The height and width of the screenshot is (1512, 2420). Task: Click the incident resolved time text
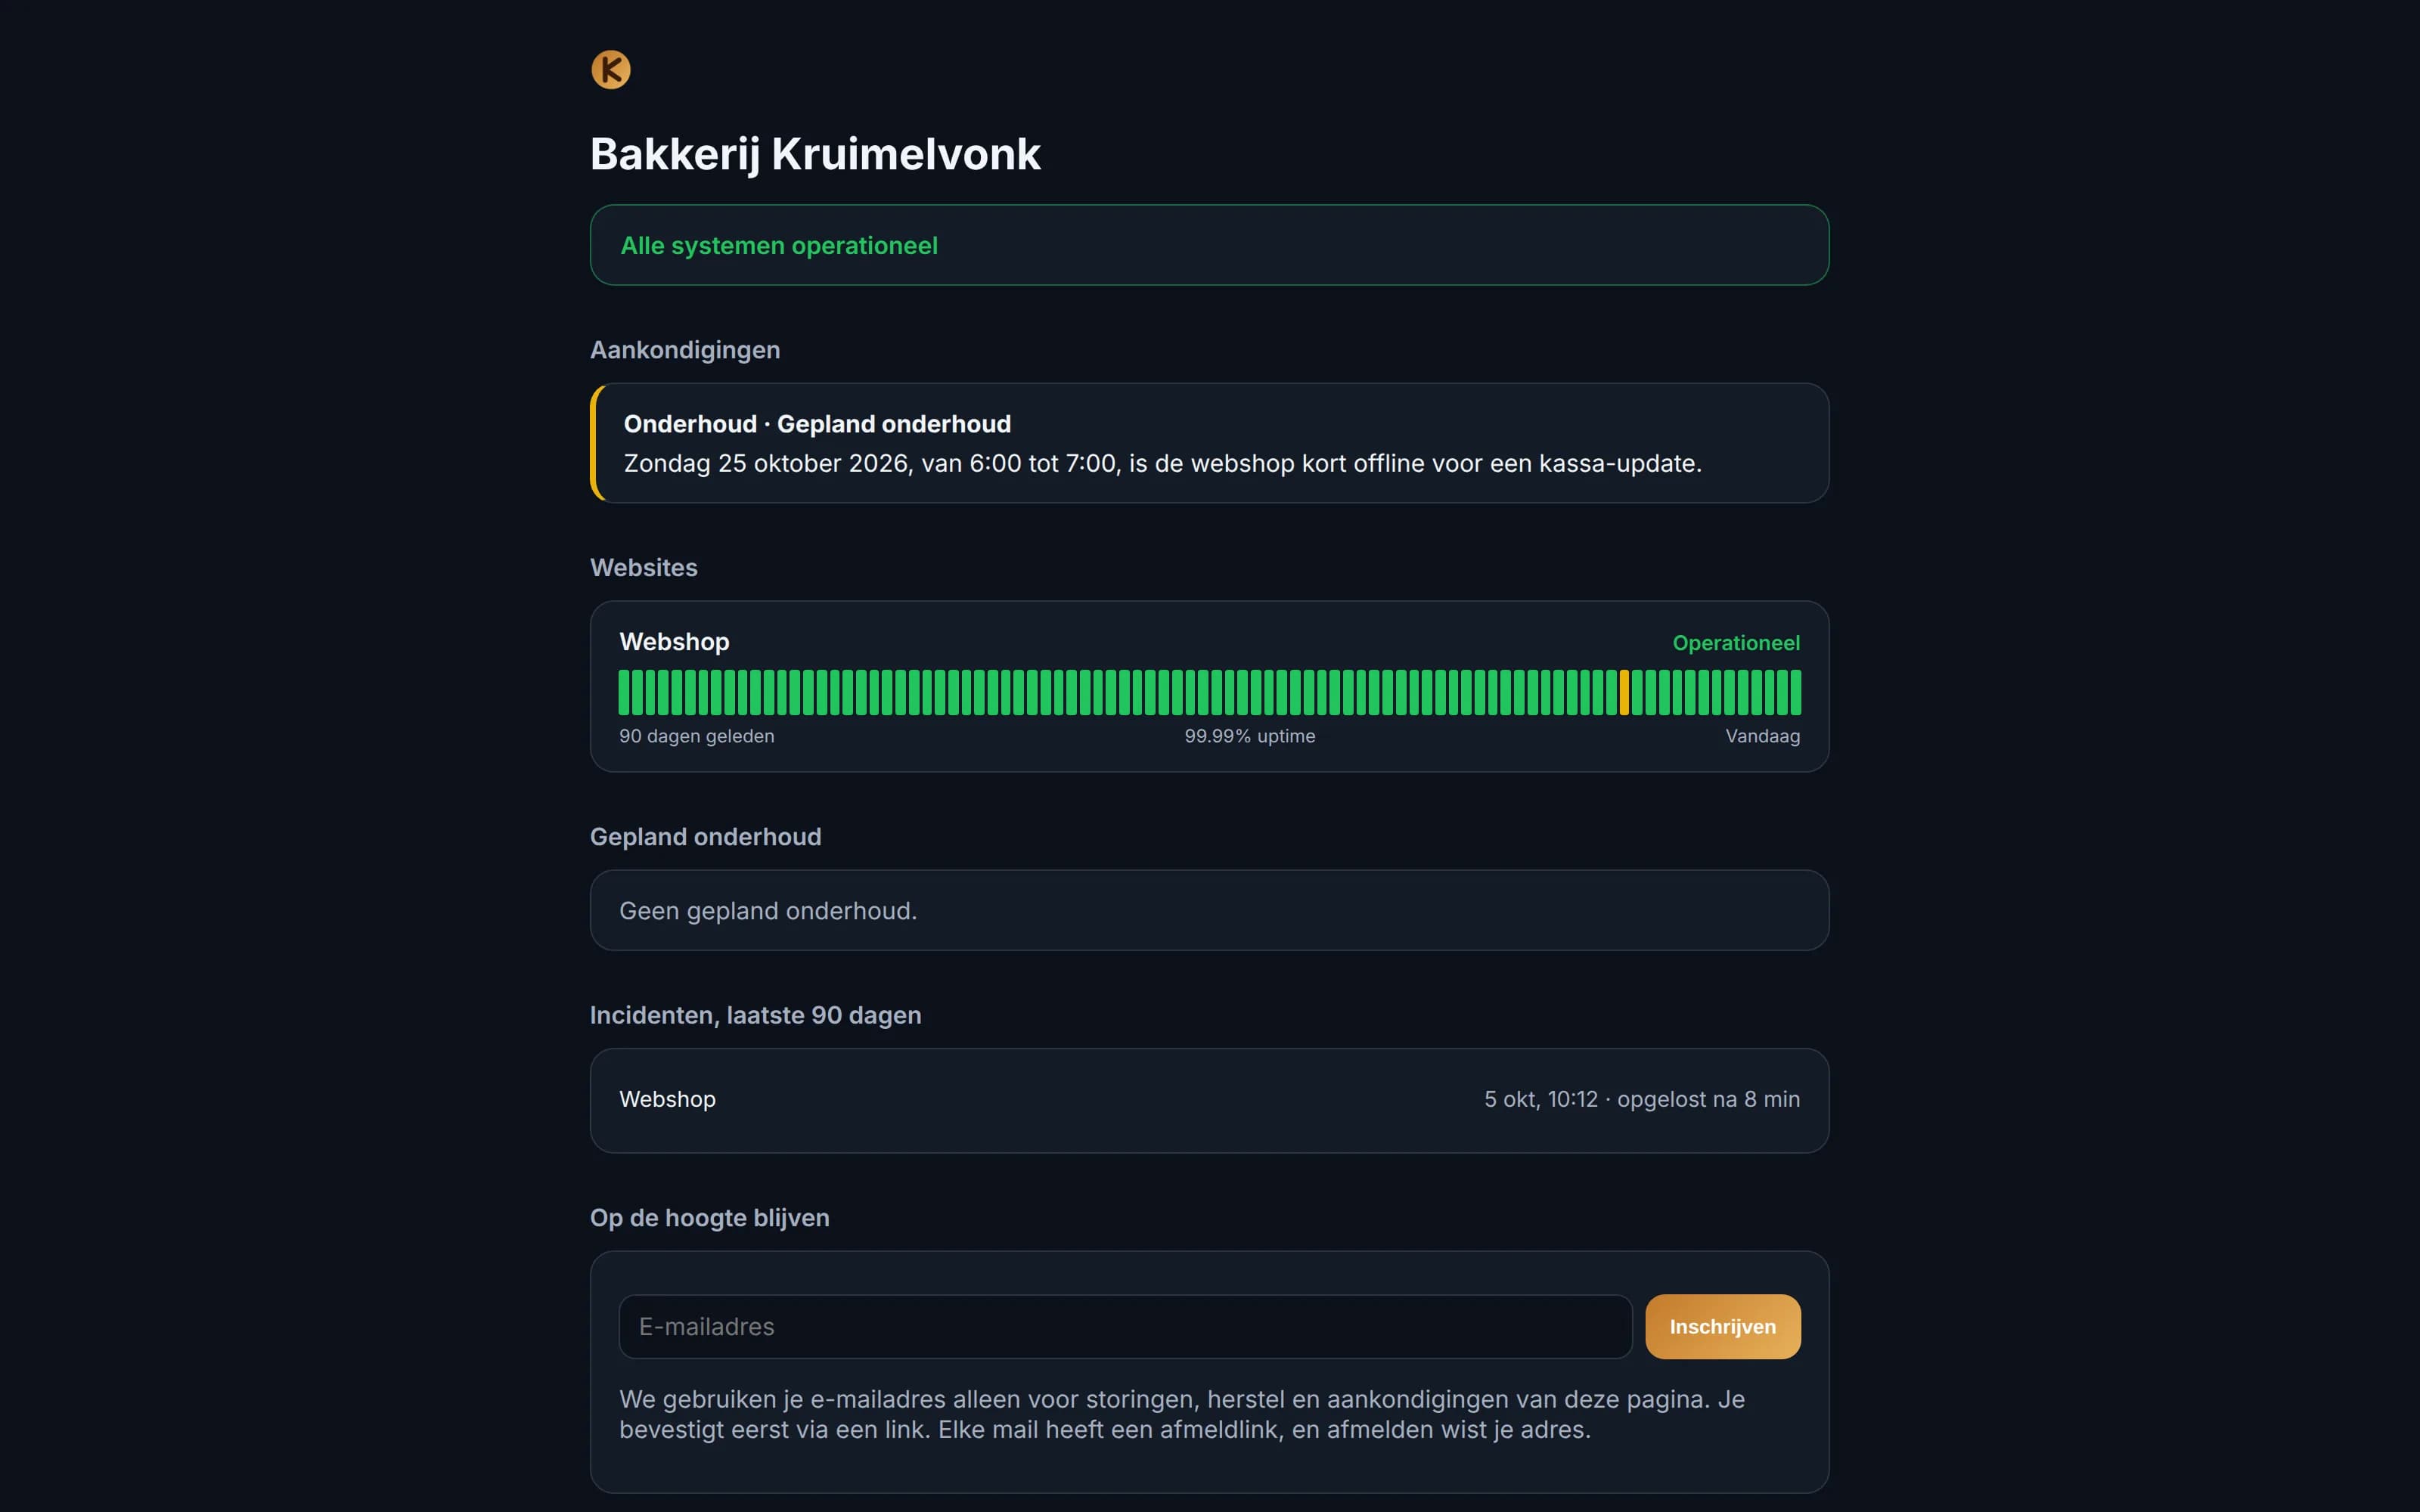[1642, 1099]
